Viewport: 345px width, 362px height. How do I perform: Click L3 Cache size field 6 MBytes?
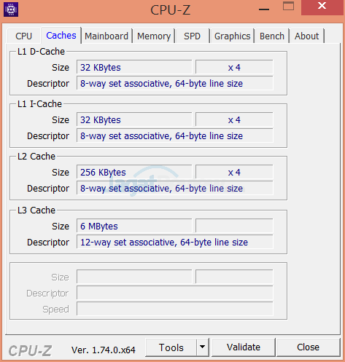click(x=134, y=226)
